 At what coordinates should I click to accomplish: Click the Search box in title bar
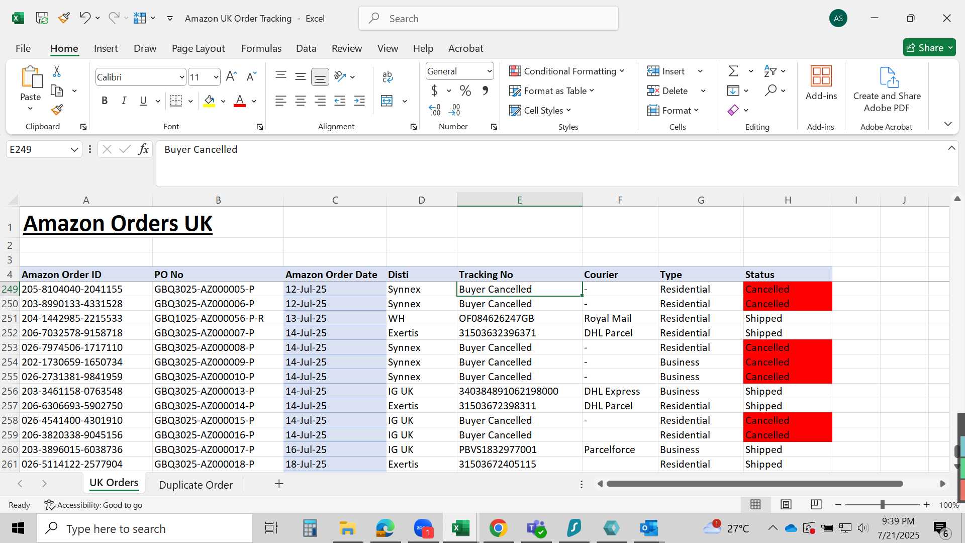(x=489, y=19)
